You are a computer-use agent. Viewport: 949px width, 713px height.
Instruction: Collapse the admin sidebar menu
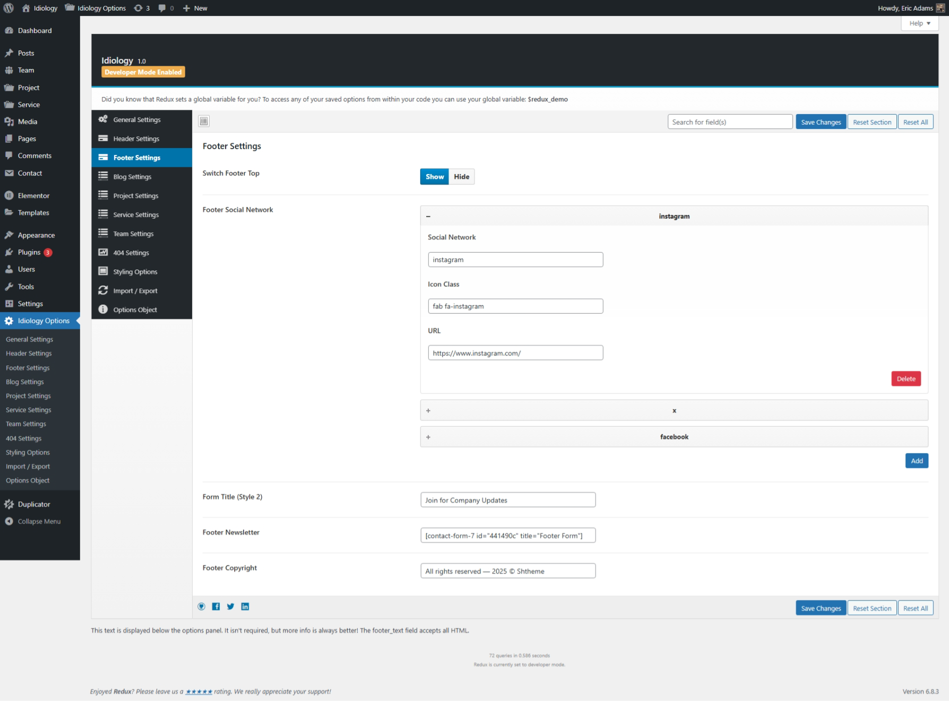(x=39, y=521)
